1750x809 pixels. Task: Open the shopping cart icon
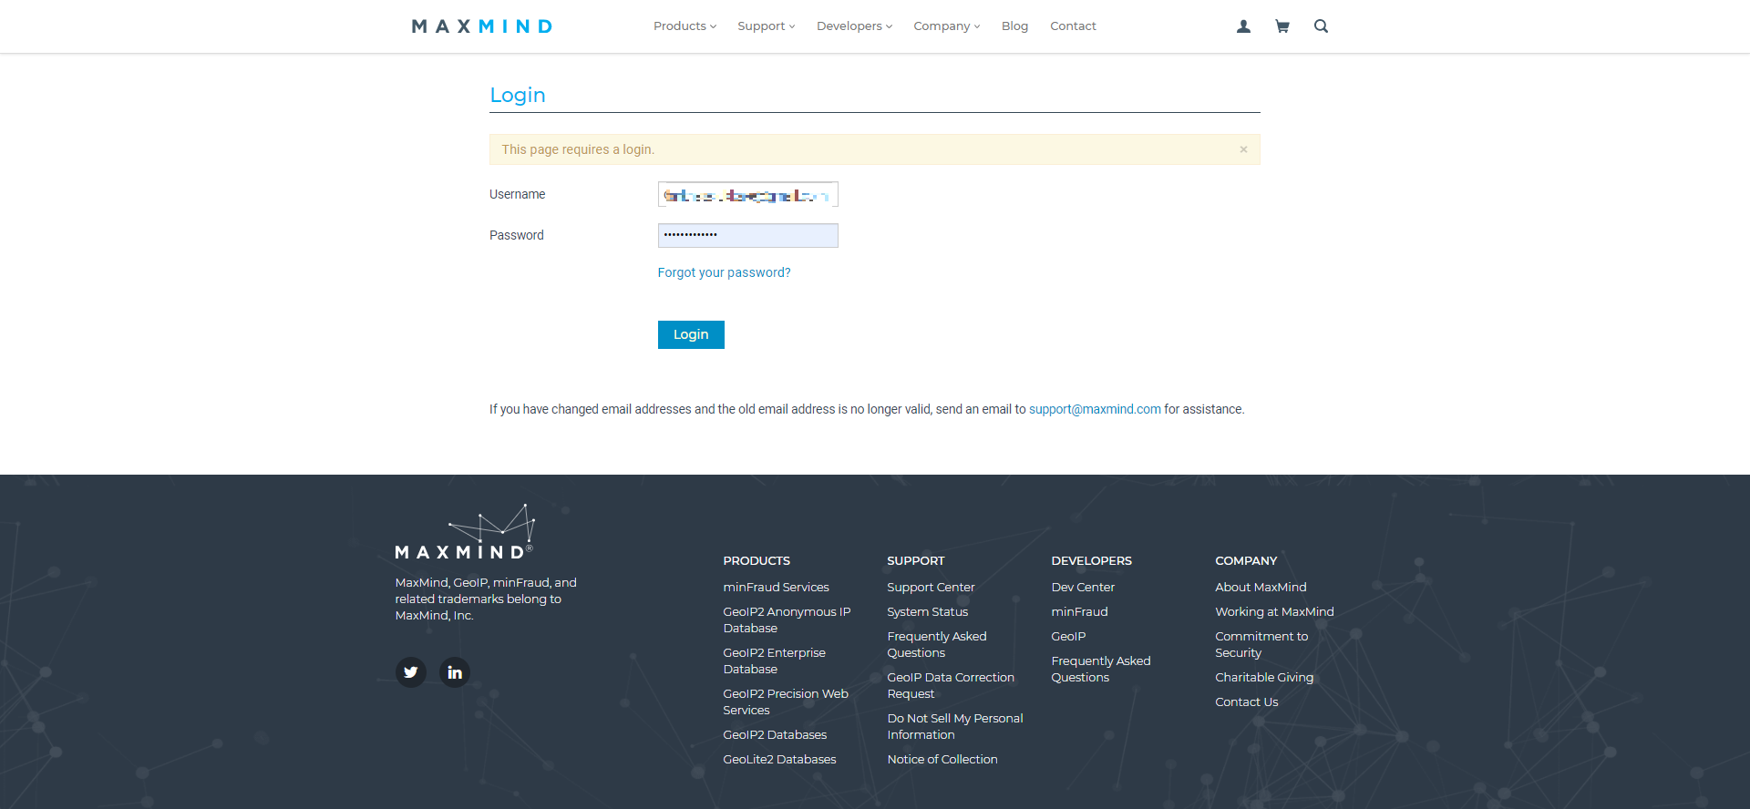click(x=1282, y=26)
